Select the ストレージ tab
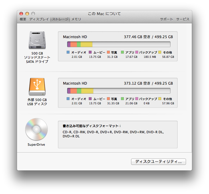209x194 pixels. 60,19
